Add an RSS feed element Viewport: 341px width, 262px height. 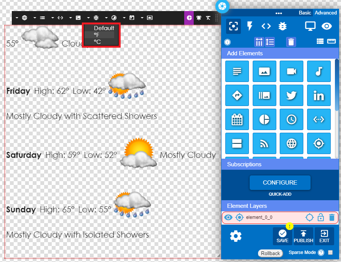tap(264, 143)
